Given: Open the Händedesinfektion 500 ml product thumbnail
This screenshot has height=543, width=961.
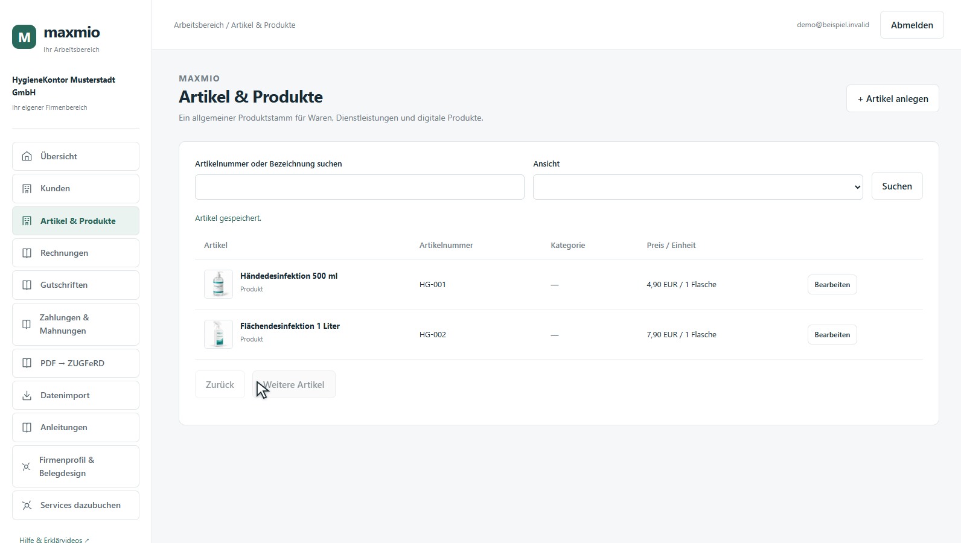Looking at the screenshot, I should (x=219, y=284).
